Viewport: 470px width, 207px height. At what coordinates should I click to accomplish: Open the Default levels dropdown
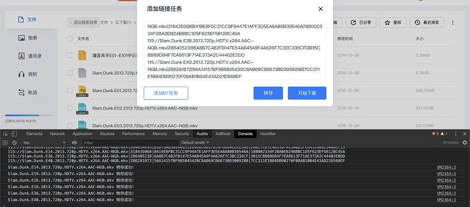(195, 143)
